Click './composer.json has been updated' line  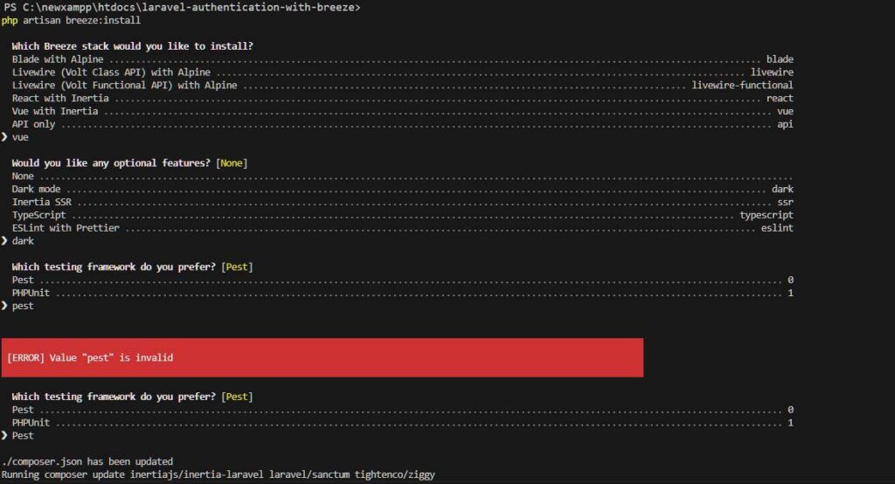[87, 462]
